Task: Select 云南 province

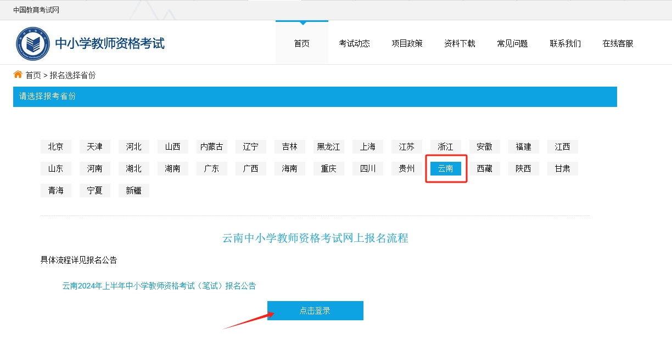Action: click(x=445, y=168)
